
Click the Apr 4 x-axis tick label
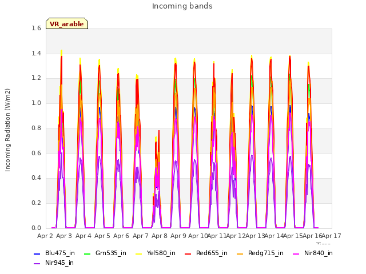coord(83,236)
